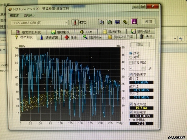Image resolution: width=187 pixels, height=140 pixels.
Task: Copy results text to clipboard icon
Action: [x=102, y=22]
